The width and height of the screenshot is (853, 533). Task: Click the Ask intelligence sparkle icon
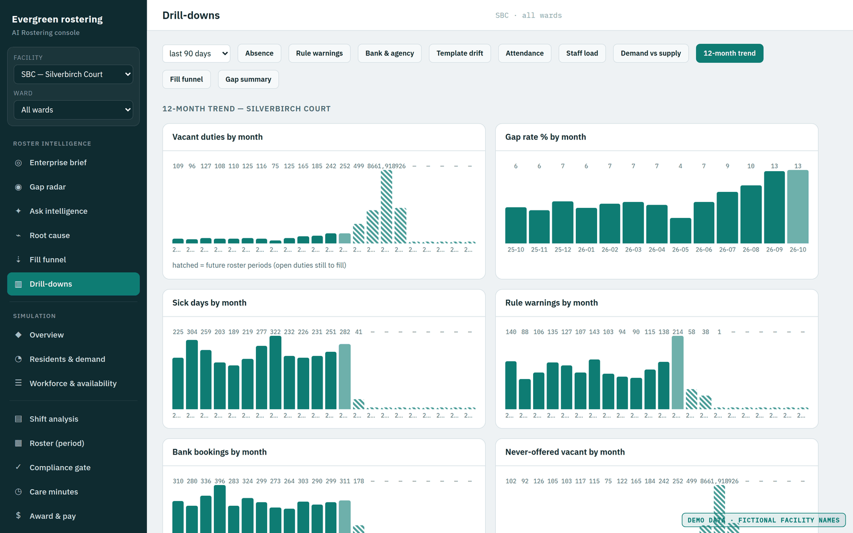click(x=18, y=211)
